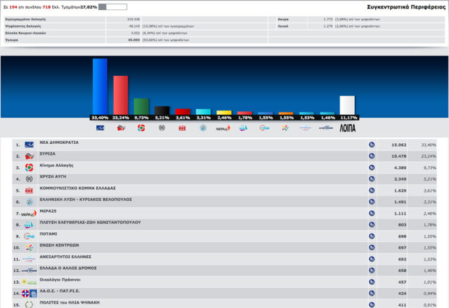Select the ΠΟΤΑΜΙ party name
Image resolution: width=449 pixels, height=308 pixels.
pos(49,234)
